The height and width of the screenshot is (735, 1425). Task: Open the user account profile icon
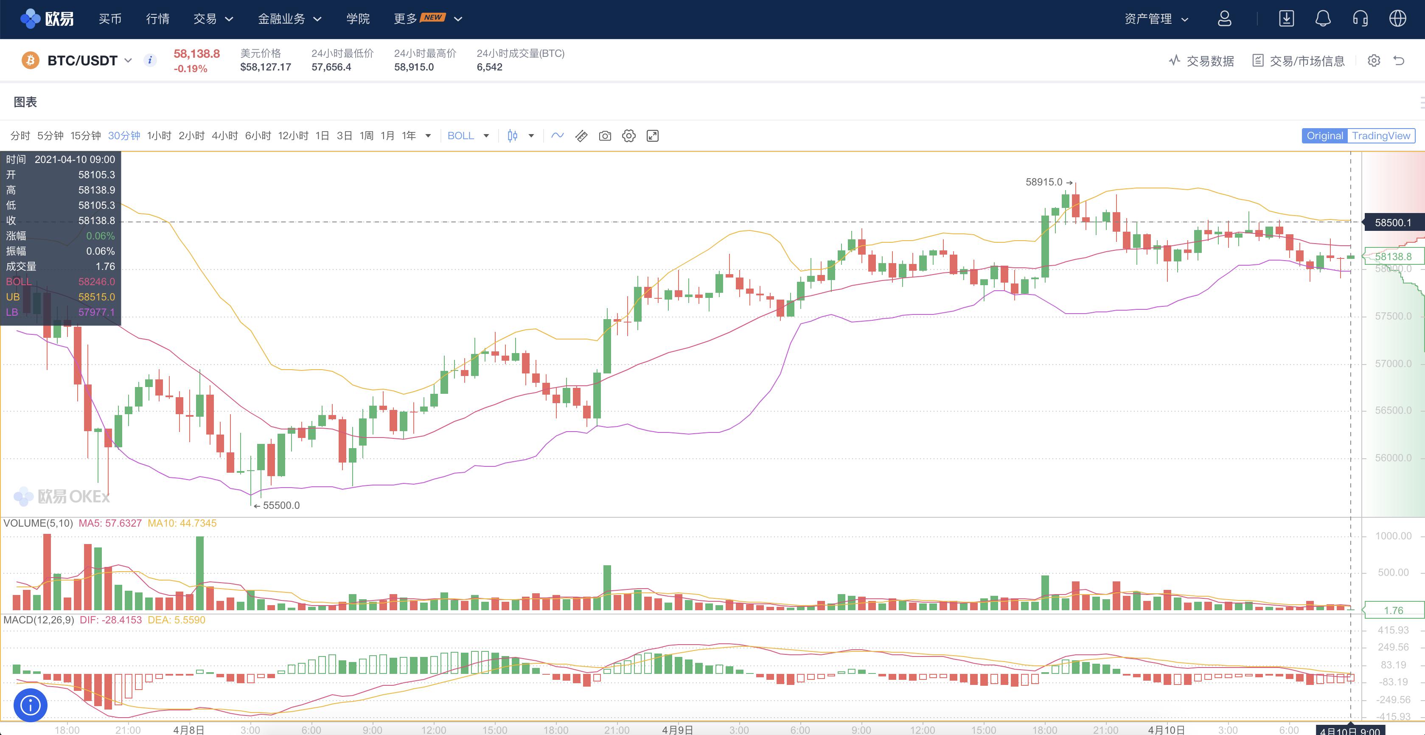1224,19
